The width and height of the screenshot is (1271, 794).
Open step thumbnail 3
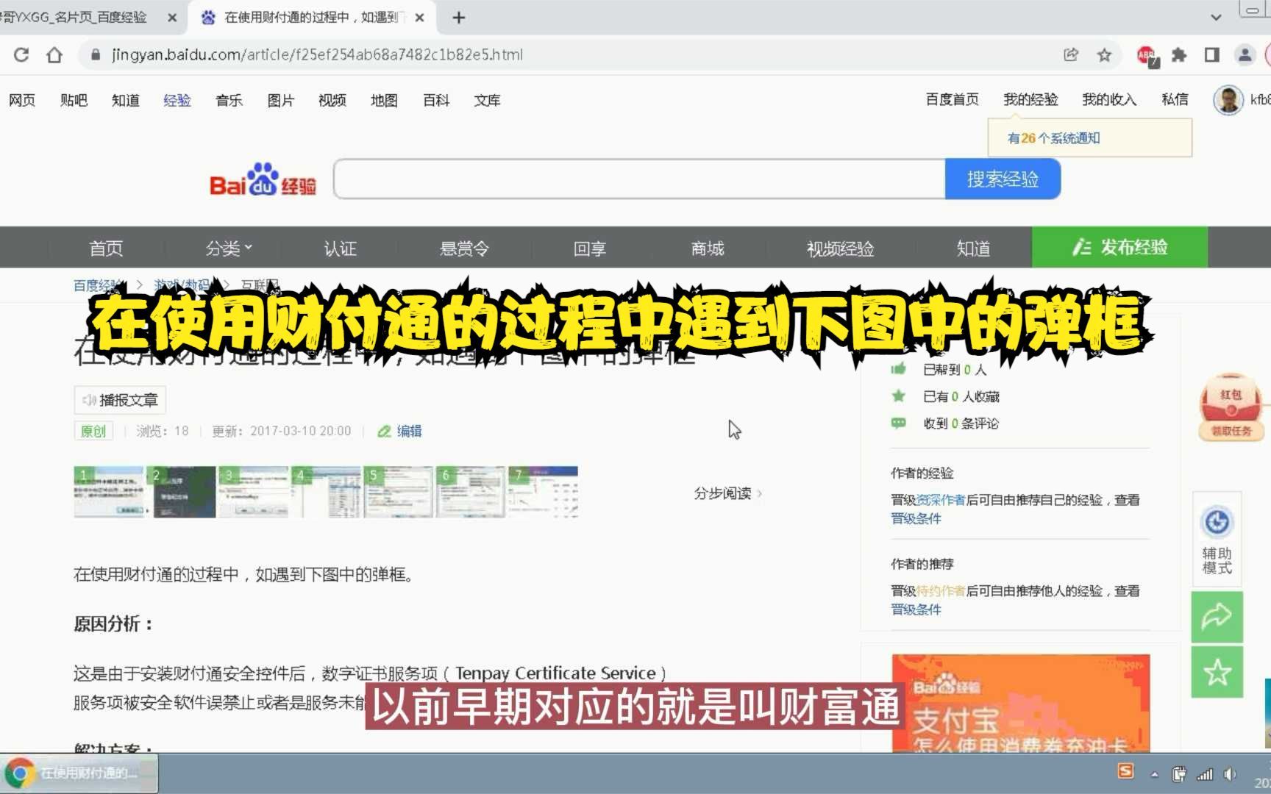tap(254, 492)
